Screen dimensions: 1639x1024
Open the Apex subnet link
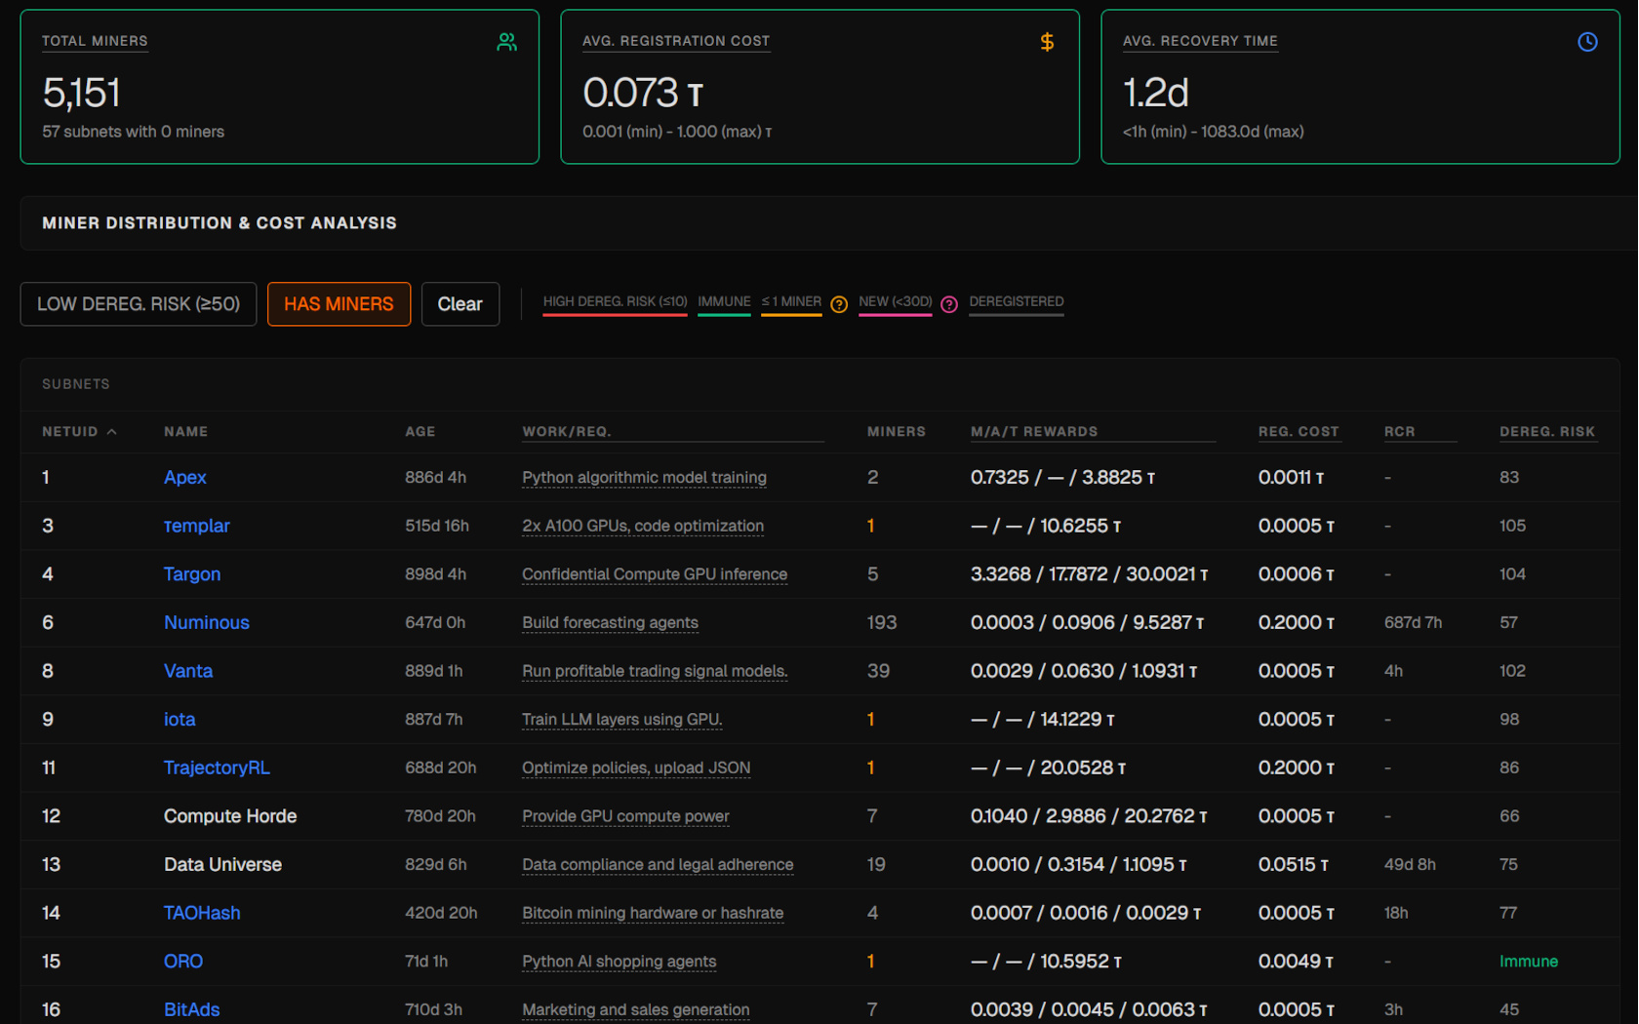tap(184, 477)
